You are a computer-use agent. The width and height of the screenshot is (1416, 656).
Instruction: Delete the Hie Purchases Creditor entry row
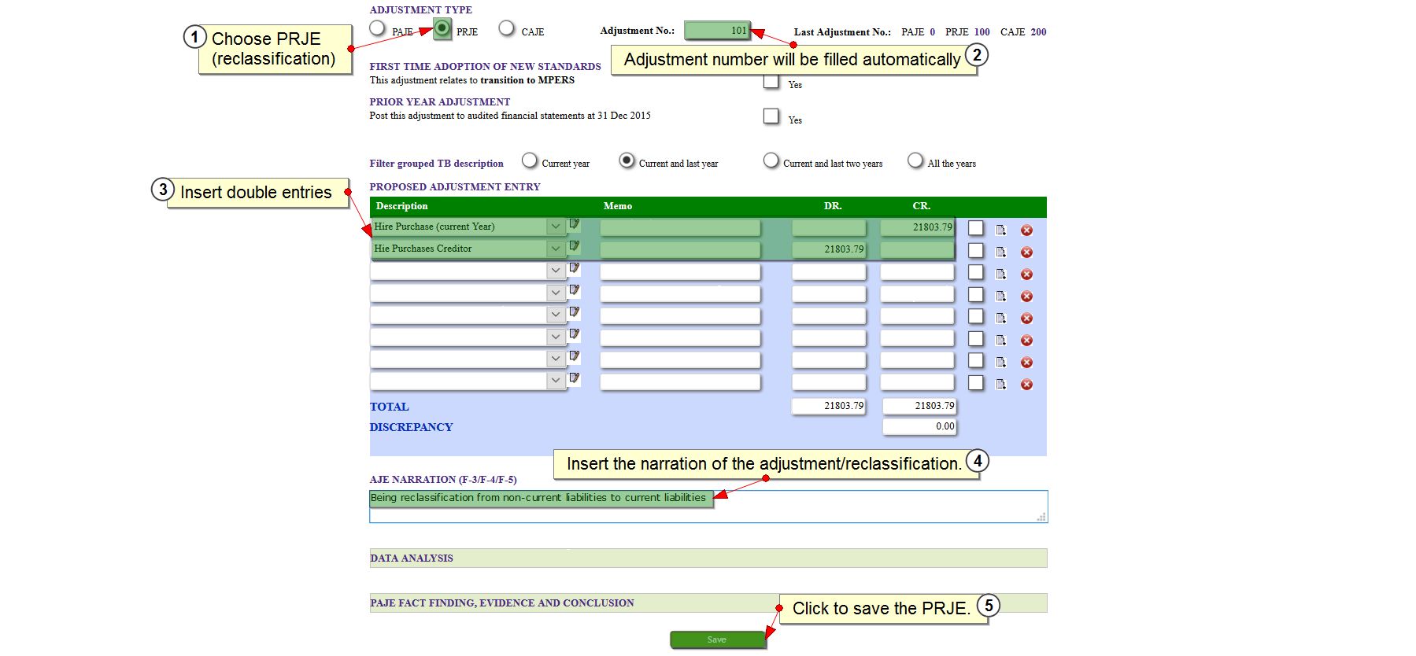1026,252
